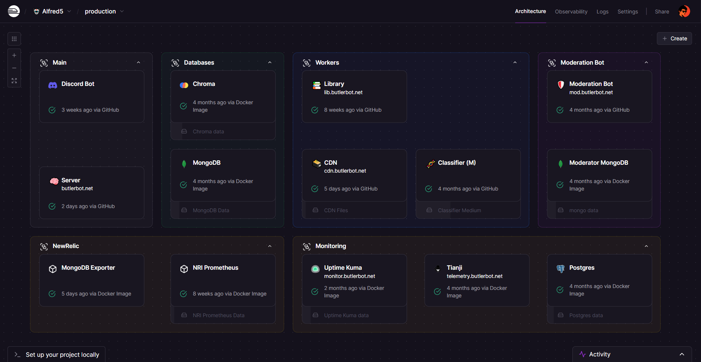Image resolution: width=701 pixels, height=362 pixels.
Task: Click the Activity pulse icon
Action: 582,354
